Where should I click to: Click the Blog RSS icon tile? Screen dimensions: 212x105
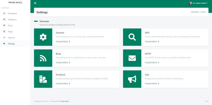click(43, 58)
